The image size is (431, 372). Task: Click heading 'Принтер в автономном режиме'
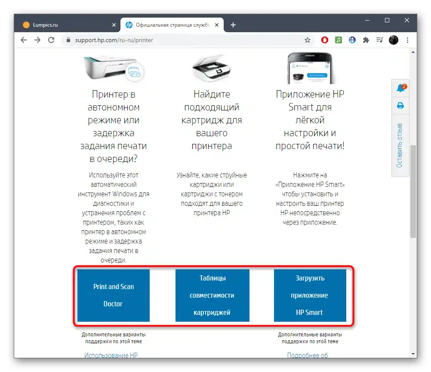point(114,126)
